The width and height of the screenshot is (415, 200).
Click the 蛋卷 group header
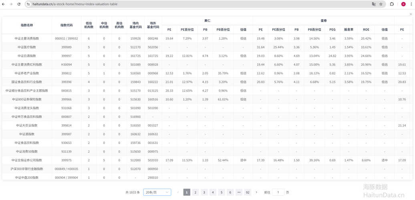pyautogui.click(x=323, y=21)
